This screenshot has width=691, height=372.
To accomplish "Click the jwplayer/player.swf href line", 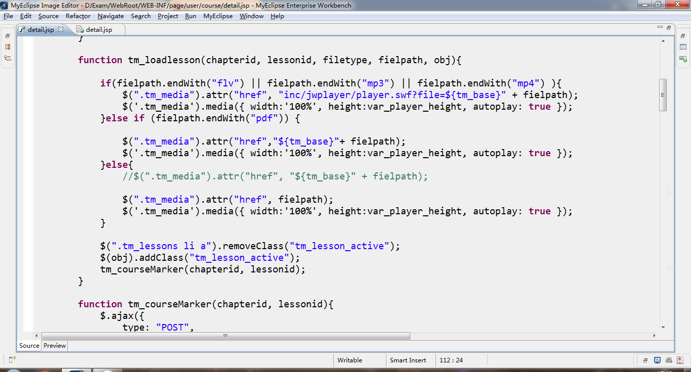I will [350, 95].
